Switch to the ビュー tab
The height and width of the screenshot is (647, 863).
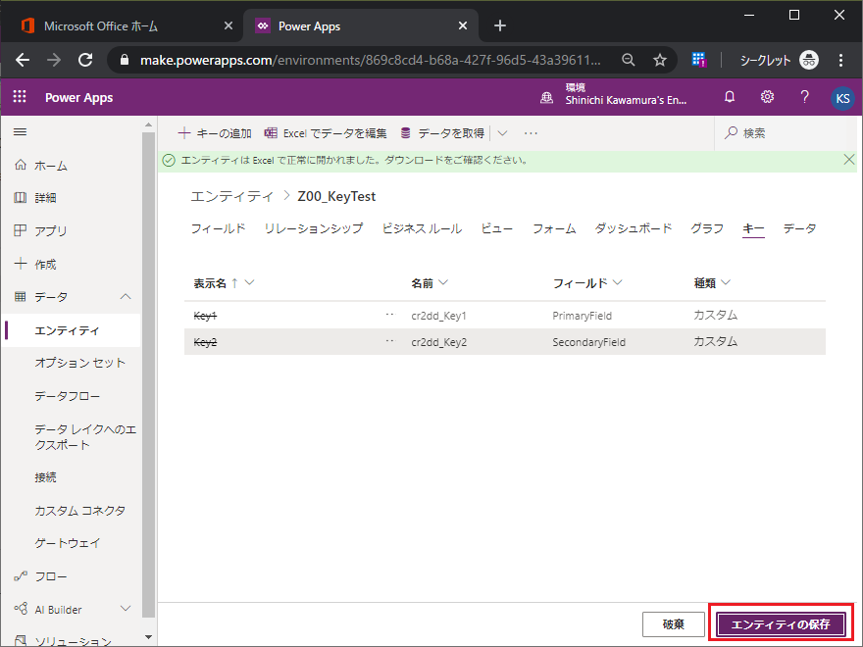coord(497,228)
